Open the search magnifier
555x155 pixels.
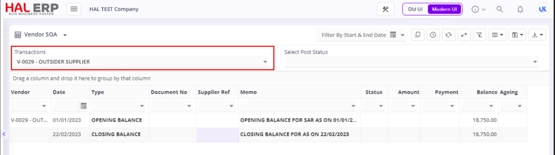[x=500, y=9]
